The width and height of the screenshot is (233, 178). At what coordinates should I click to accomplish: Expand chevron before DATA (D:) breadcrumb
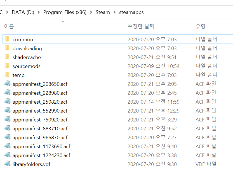[x=7, y=12]
